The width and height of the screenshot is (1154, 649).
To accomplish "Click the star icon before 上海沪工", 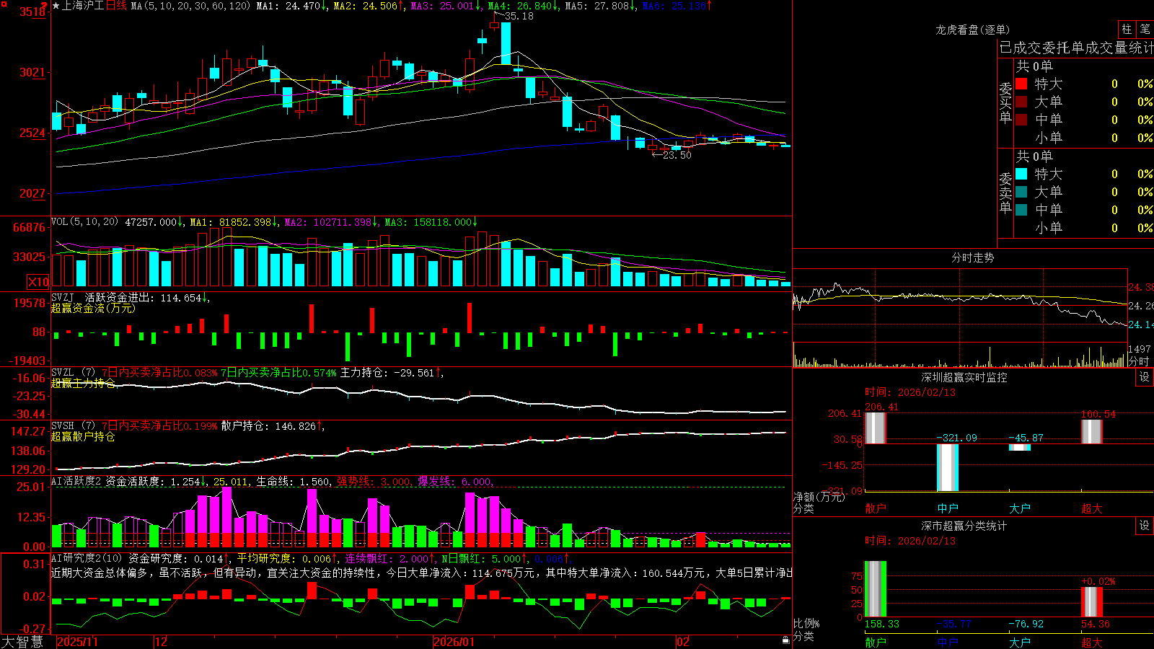I will pyautogui.click(x=56, y=6).
